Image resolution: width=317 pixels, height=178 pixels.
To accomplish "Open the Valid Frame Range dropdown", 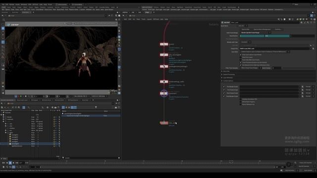I will coord(256,33).
